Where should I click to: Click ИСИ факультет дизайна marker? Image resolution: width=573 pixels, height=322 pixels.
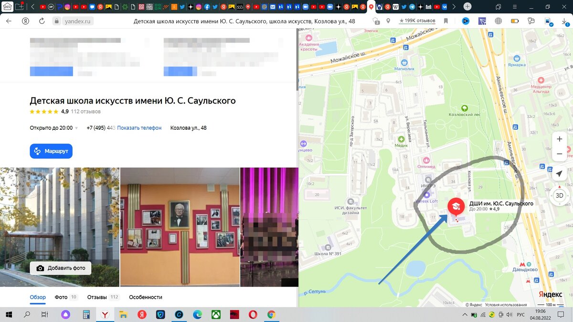[x=351, y=201]
